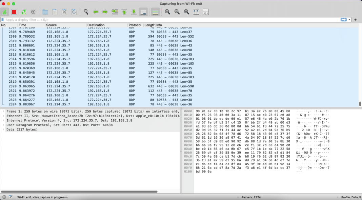
Task: Zoom out of the packet list text
Action: (177, 12)
